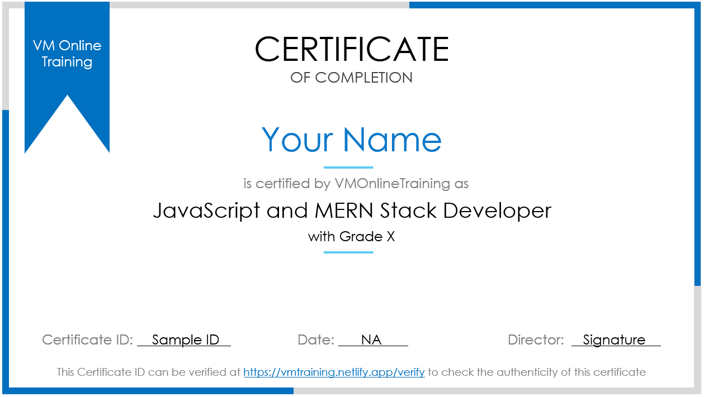Click the 'with Grade X' text
This screenshot has width=704, height=397.
point(352,237)
